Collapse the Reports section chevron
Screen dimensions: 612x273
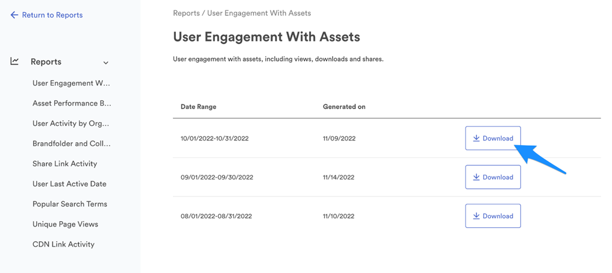coord(106,63)
